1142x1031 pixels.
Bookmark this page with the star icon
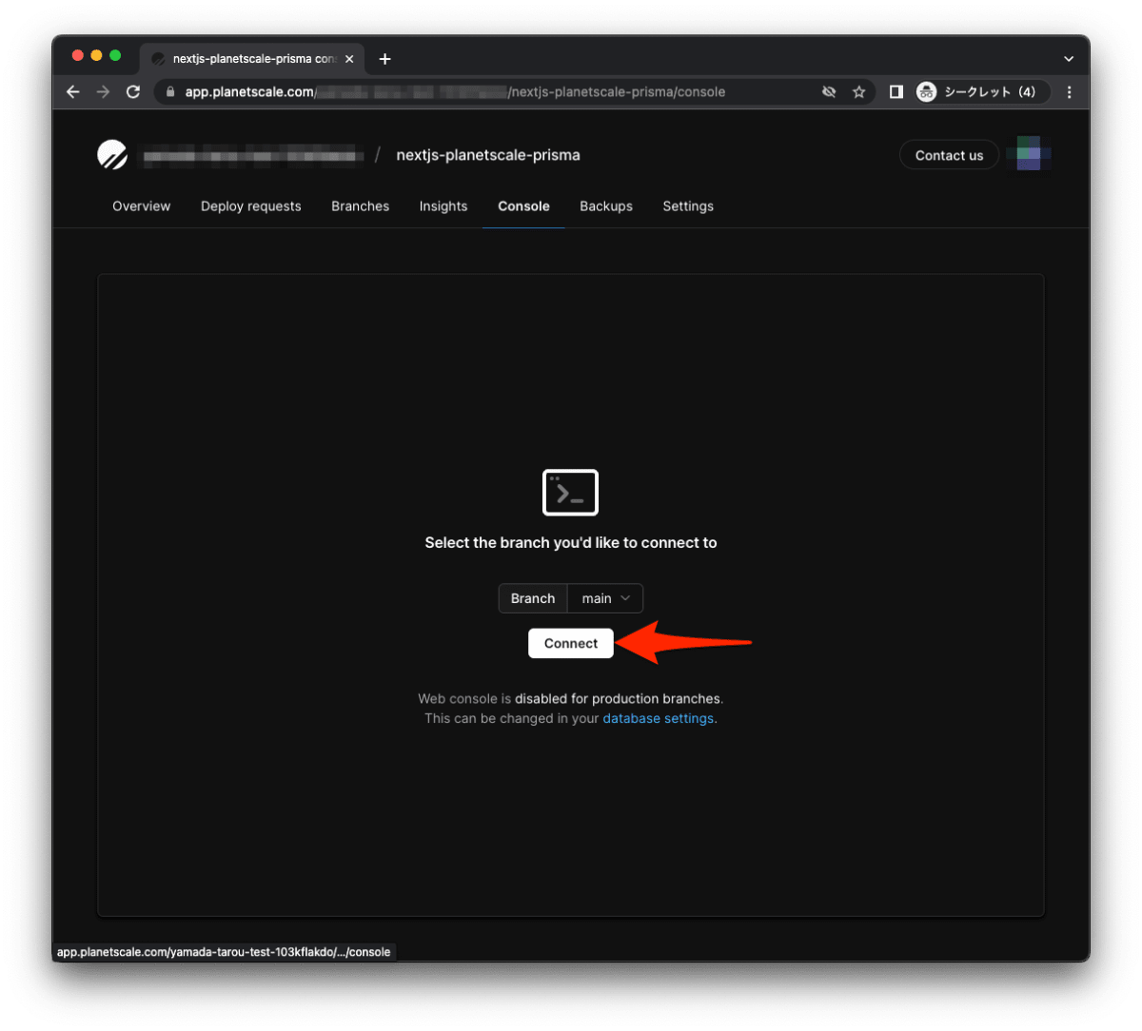tap(858, 91)
